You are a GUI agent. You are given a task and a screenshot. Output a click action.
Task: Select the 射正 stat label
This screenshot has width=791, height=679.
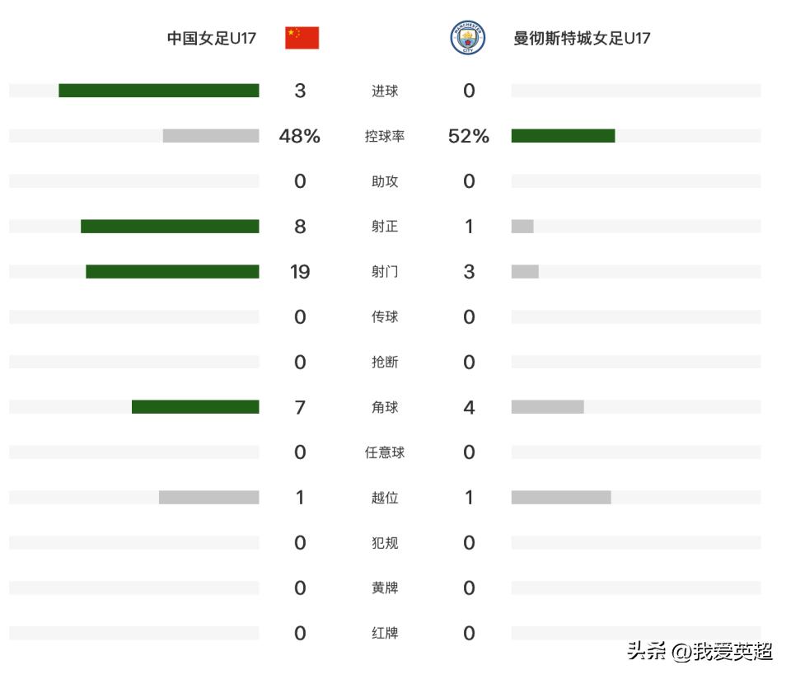pyautogui.click(x=385, y=227)
